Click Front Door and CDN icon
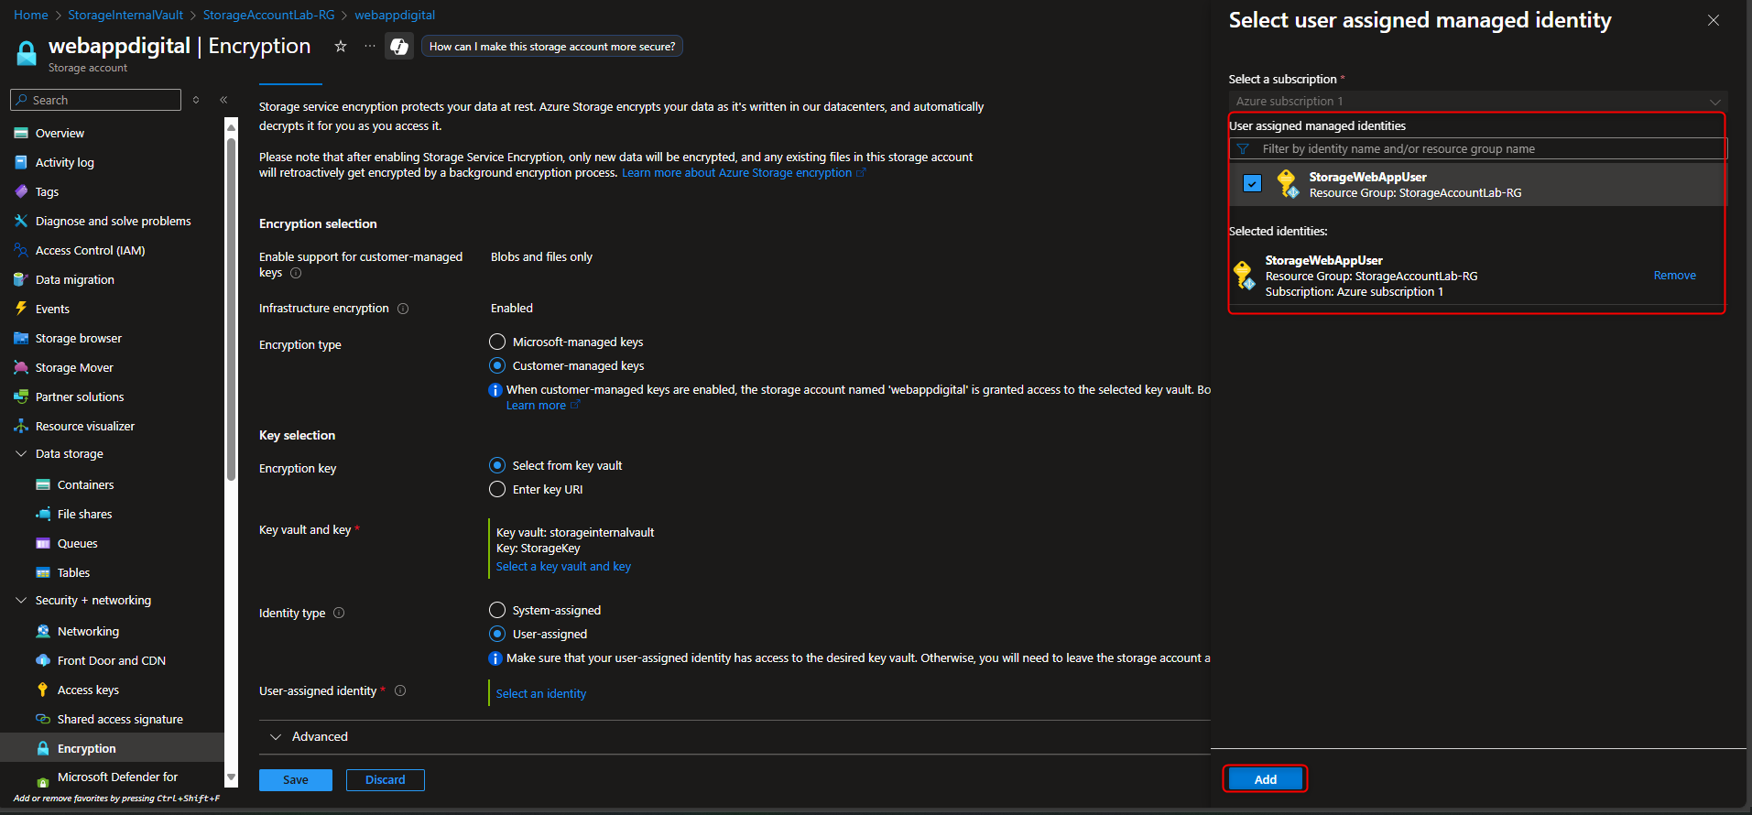1752x815 pixels. coord(43,660)
